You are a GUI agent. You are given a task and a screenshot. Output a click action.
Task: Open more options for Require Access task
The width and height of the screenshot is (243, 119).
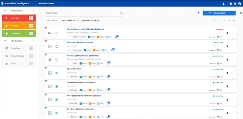click(232, 33)
